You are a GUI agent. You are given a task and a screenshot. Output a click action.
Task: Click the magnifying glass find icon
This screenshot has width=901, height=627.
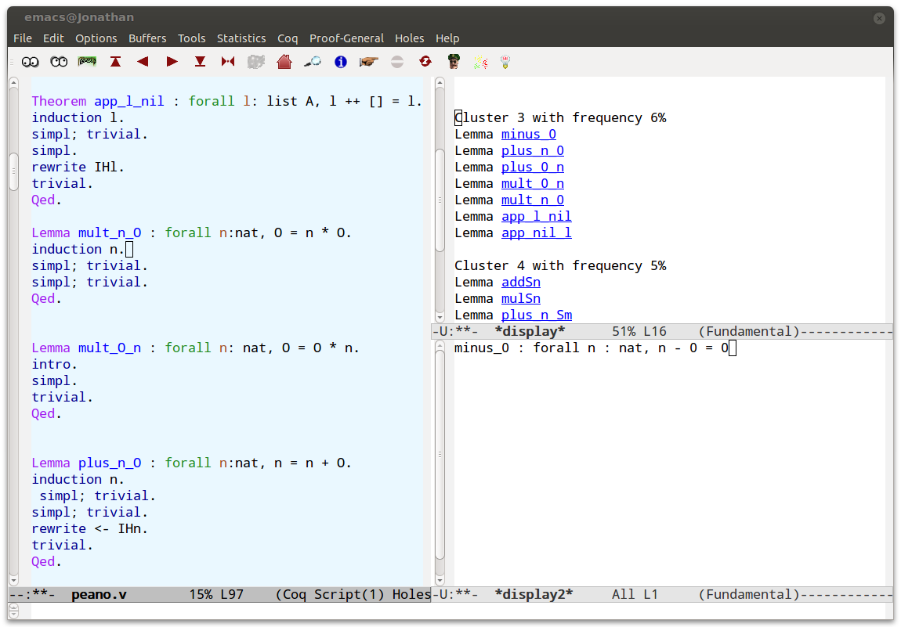tap(313, 61)
